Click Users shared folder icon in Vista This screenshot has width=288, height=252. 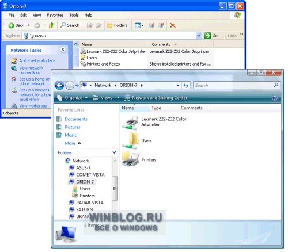click(x=130, y=140)
